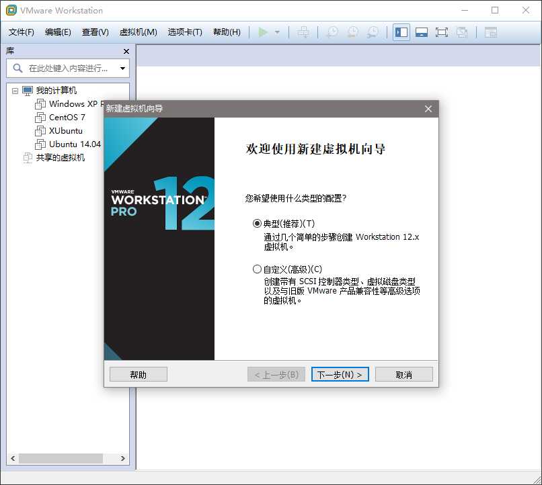Collapse the 我的计算机 tree node
Screen dimensions: 542x485
(15, 91)
